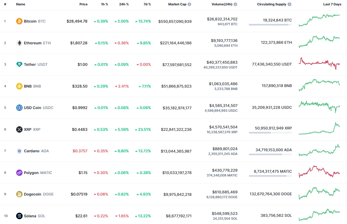Screen dimensions: 347x224
Task: Sort the list by 24h % change
Action: point(124,4)
